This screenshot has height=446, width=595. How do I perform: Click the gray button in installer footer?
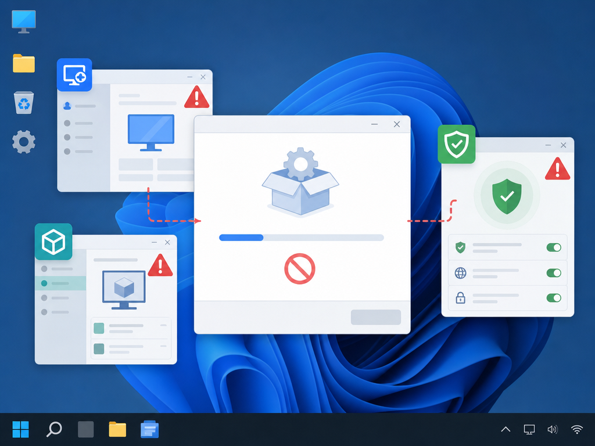(376, 318)
